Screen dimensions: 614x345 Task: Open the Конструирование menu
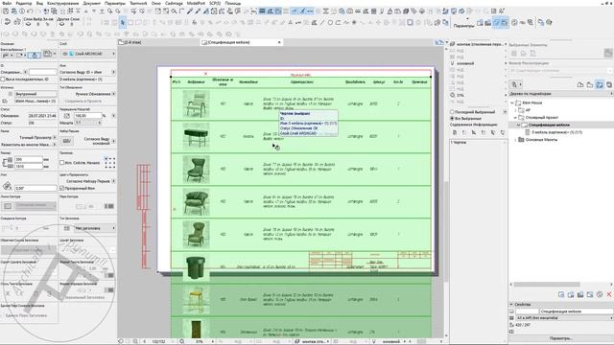coord(62,3)
